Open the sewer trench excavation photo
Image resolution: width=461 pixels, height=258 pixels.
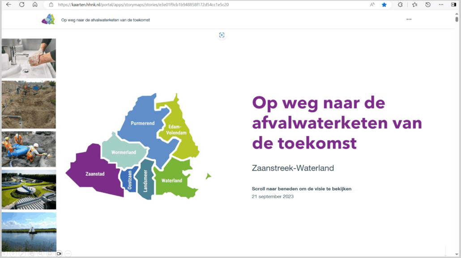[29, 104]
